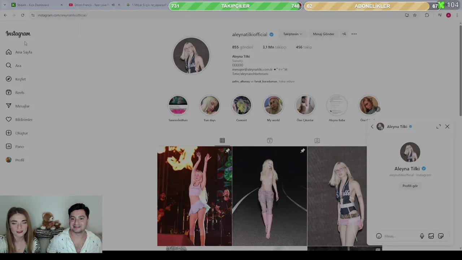This screenshot has width=462, height=260.
Task: Open the 456 takip list
Action: 304,47
